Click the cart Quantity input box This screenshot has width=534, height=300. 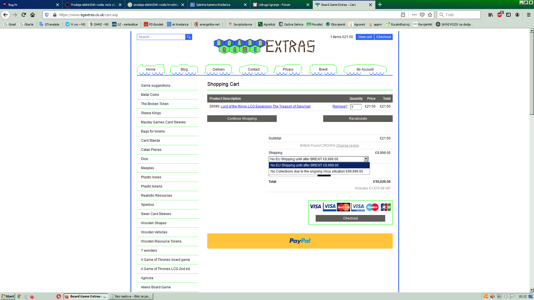coord(356,107)
